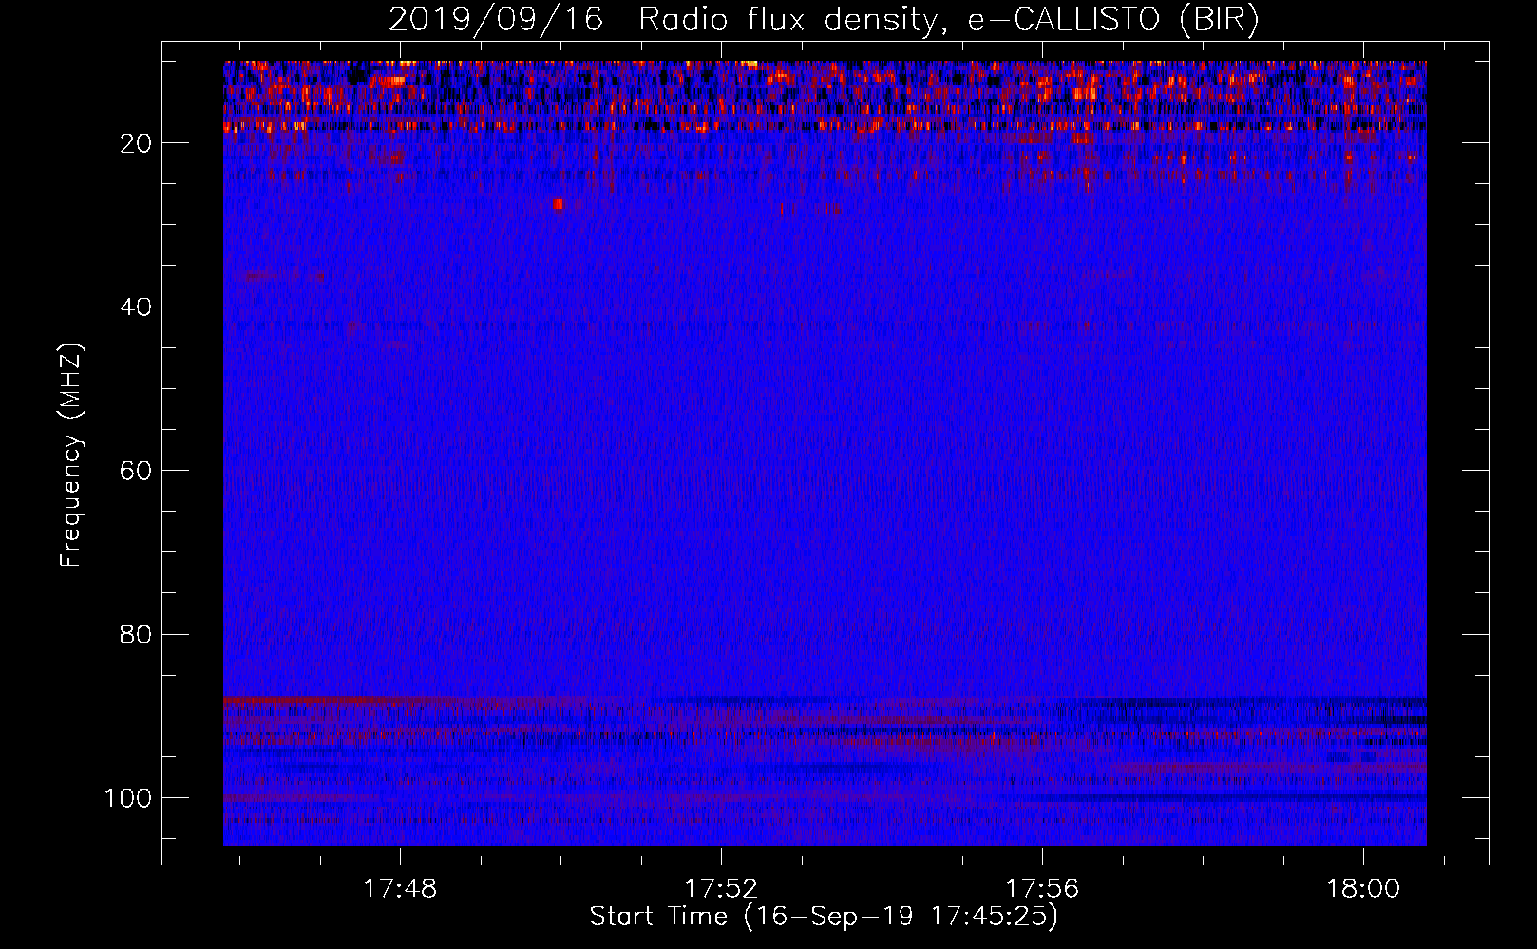Click the 17:52 time tick label

722,889
